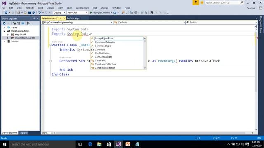Click the Undo toolbar icon
The image size is (264, 148).
(x=40, y=13)
